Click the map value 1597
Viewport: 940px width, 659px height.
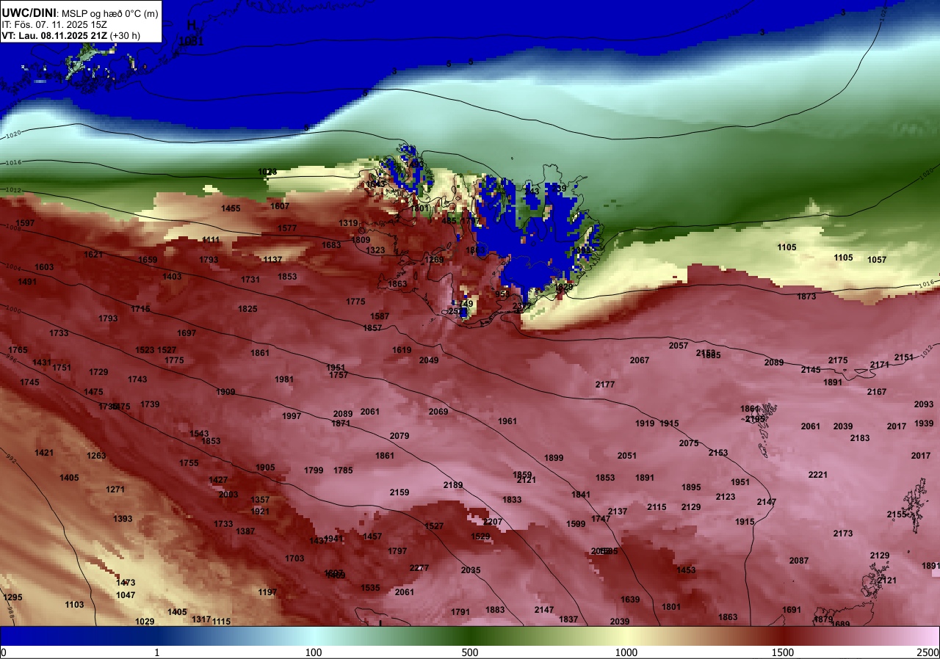(25, 223)
